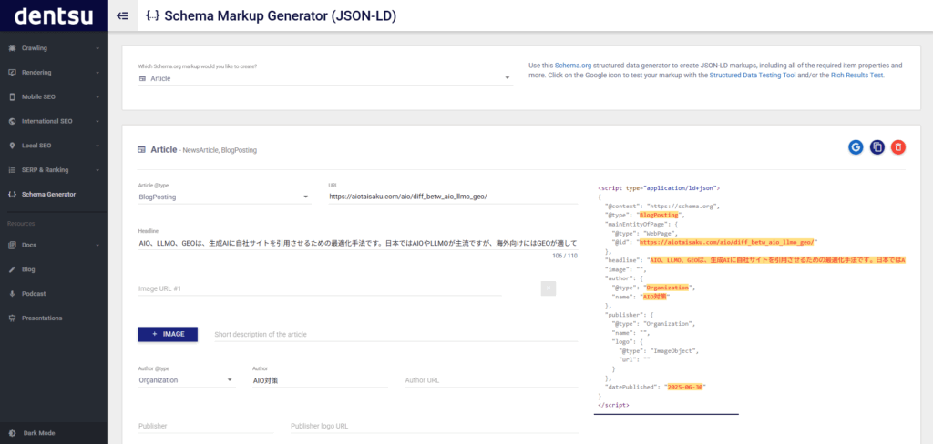Open the Rich Results Test link

(857, 76)
